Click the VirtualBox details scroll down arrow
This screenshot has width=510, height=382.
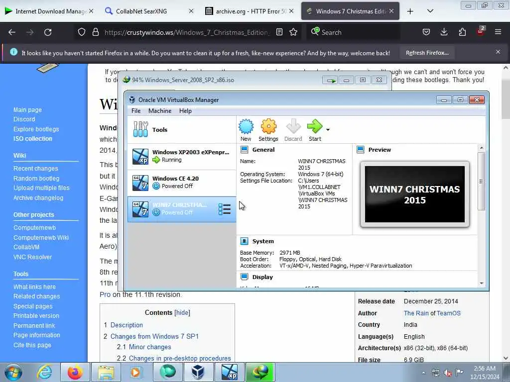point(482,284)
